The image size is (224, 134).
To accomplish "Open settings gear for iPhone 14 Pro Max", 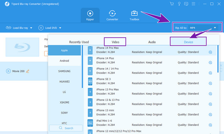I will [210, 52].
